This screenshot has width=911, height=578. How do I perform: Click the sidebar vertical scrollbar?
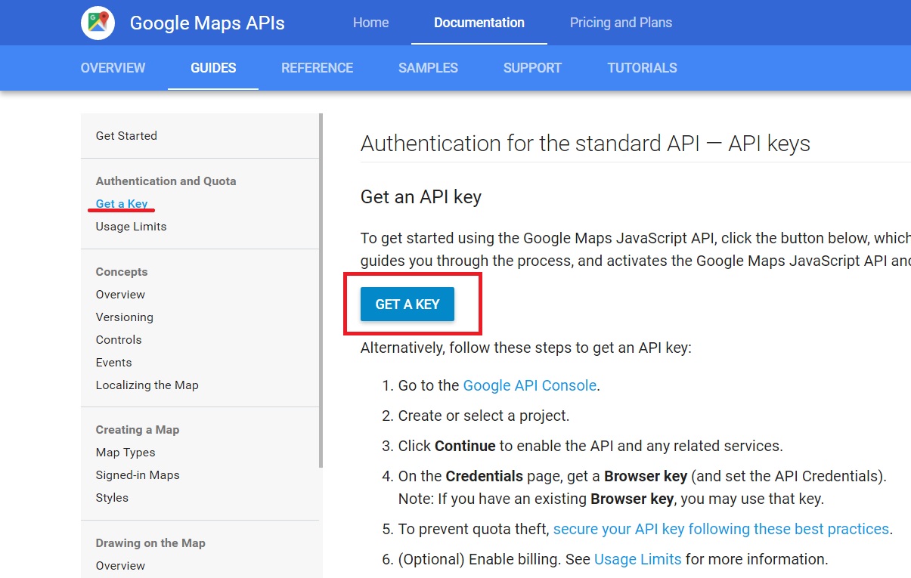pyautogui.click(x=321, y=287)
